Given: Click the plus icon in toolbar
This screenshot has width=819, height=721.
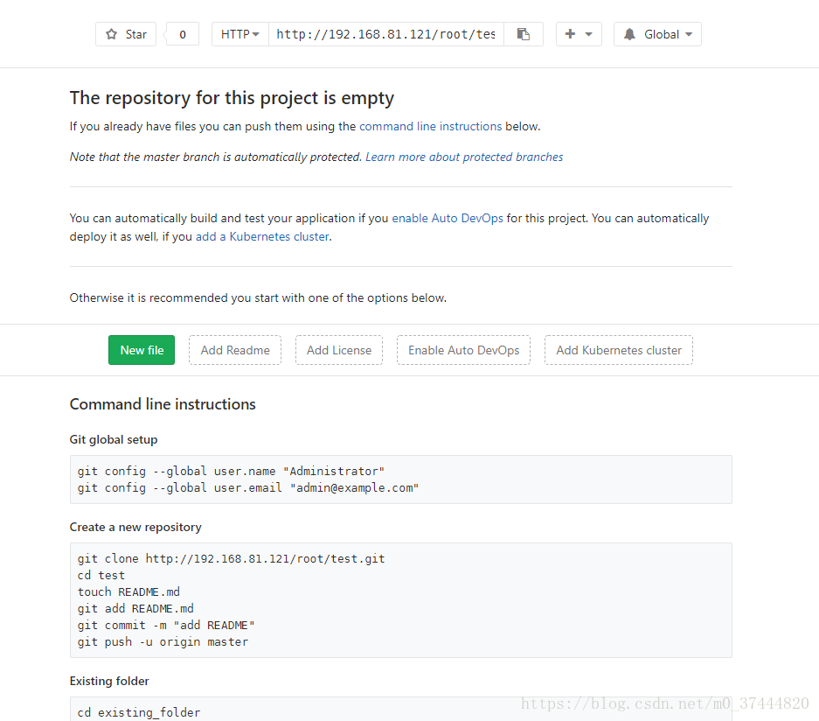Looking at the screenshot, I should [x=571, y=34].
